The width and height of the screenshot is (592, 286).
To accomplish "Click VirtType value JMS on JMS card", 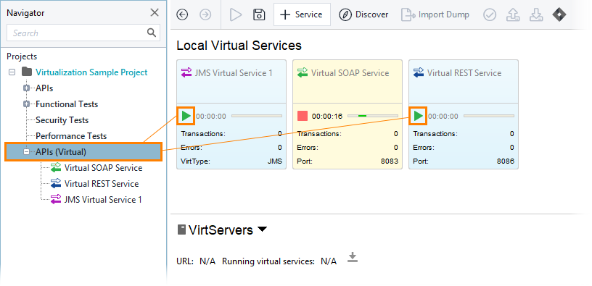I will click(274, 161).
